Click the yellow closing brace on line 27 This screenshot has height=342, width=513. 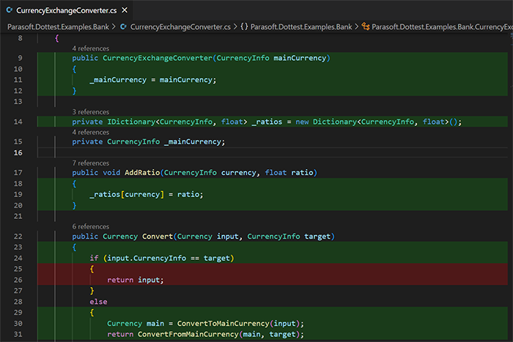pyautogui.click(x=92, y=291)
